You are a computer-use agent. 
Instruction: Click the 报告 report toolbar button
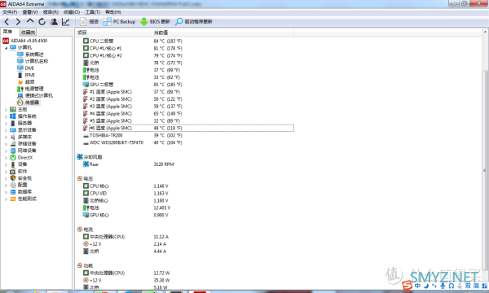[89, 21]
